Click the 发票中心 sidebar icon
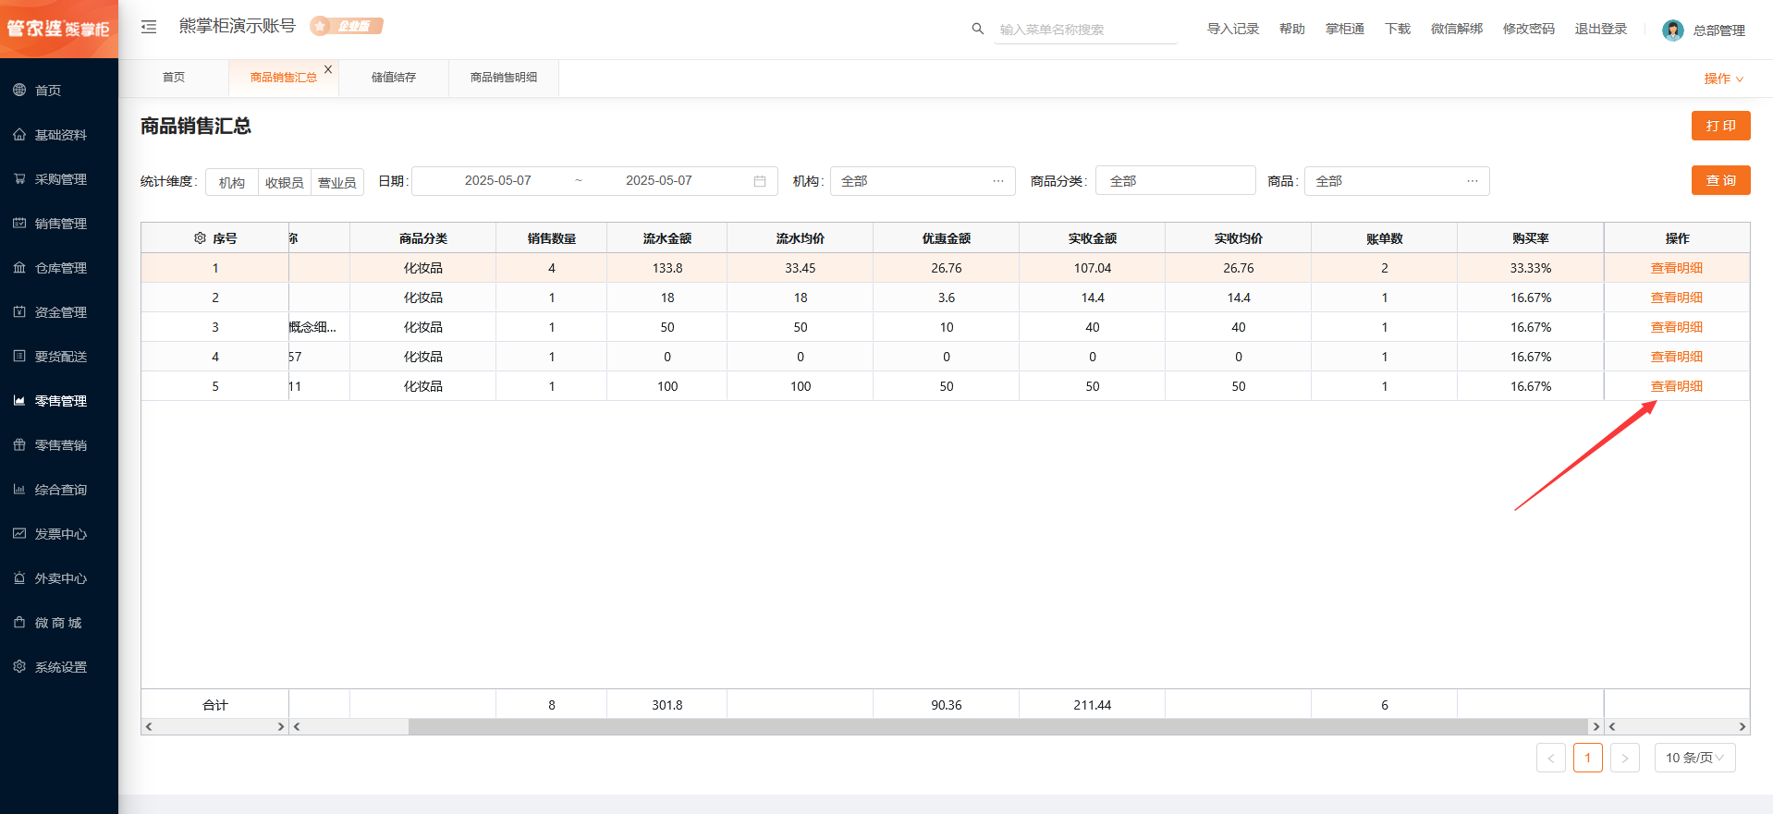1773x814 pixels. point(19,533)
